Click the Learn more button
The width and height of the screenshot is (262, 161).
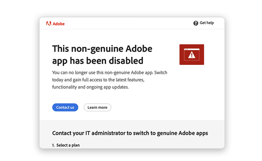pos(98,107)
